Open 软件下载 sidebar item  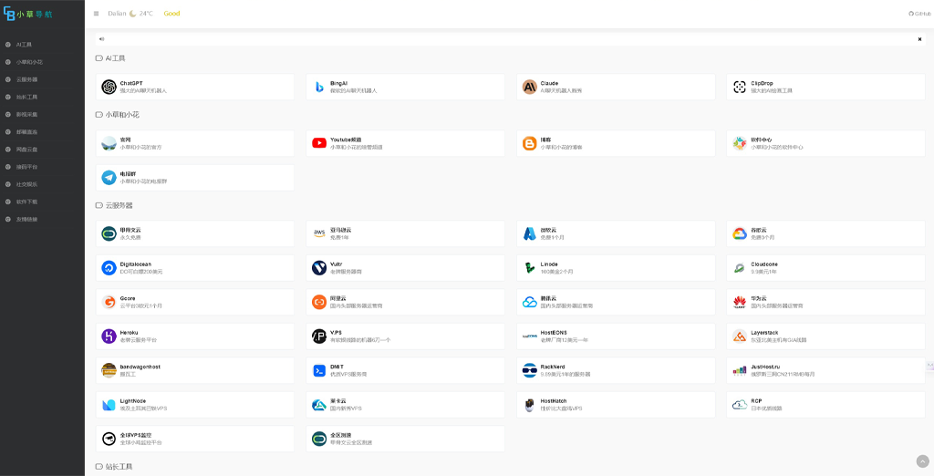(26, 202)
